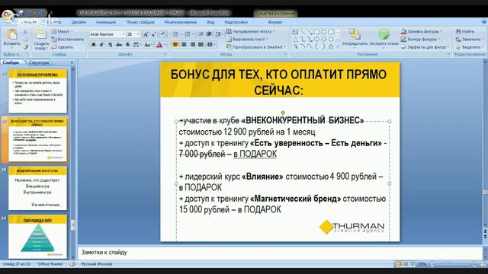
Task: Toggle underline formatting with the Ч button
Action: pos(110,45)
